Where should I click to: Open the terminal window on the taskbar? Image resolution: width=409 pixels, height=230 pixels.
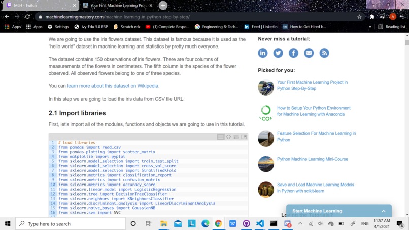(x=274, y=224)
